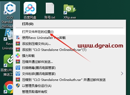This screenshot has height=95, width=130.
Task: Select the 账号.txt file icon
Action: click(50, 8)
